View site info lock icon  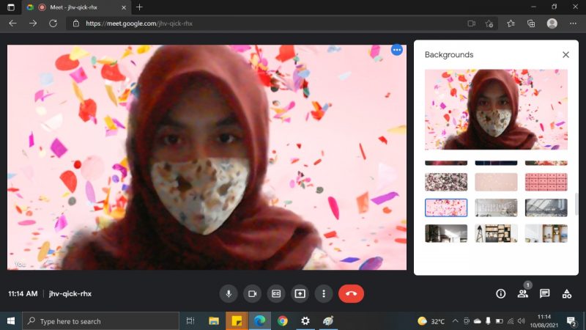(76, 23)
